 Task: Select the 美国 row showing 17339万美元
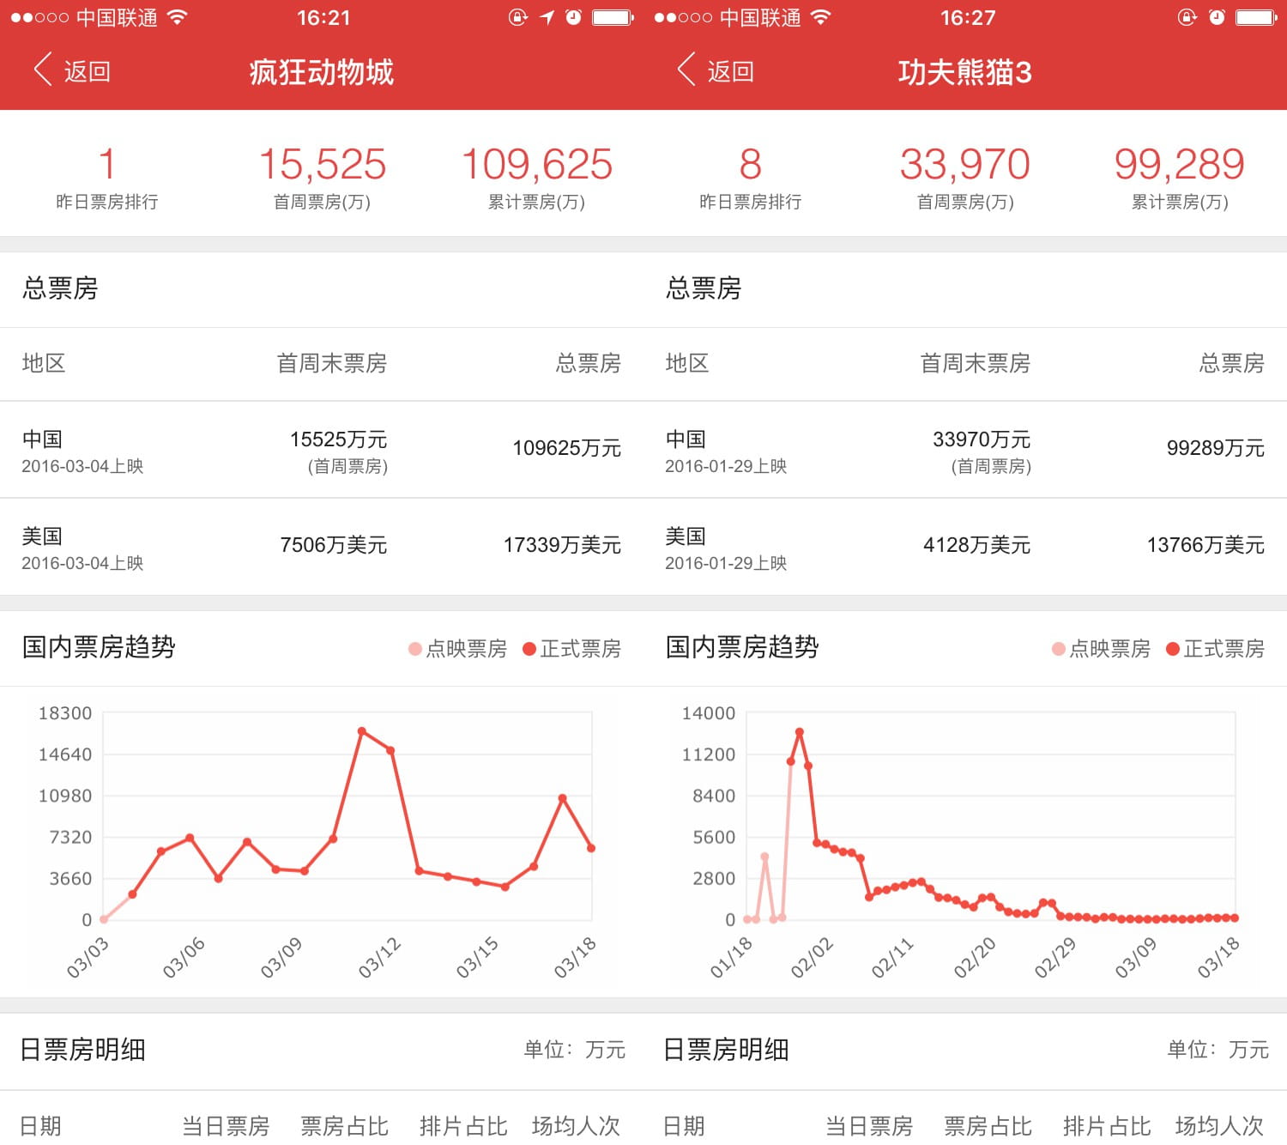point(322,547)
